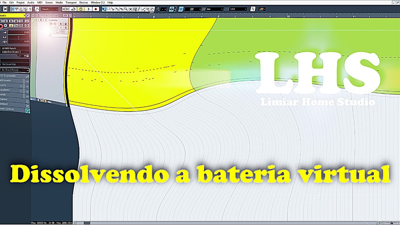The width and height of the screenshot is (400, 225).
Task: Click the Edit Channel Settings 'e' button
Action: [28, 15]
